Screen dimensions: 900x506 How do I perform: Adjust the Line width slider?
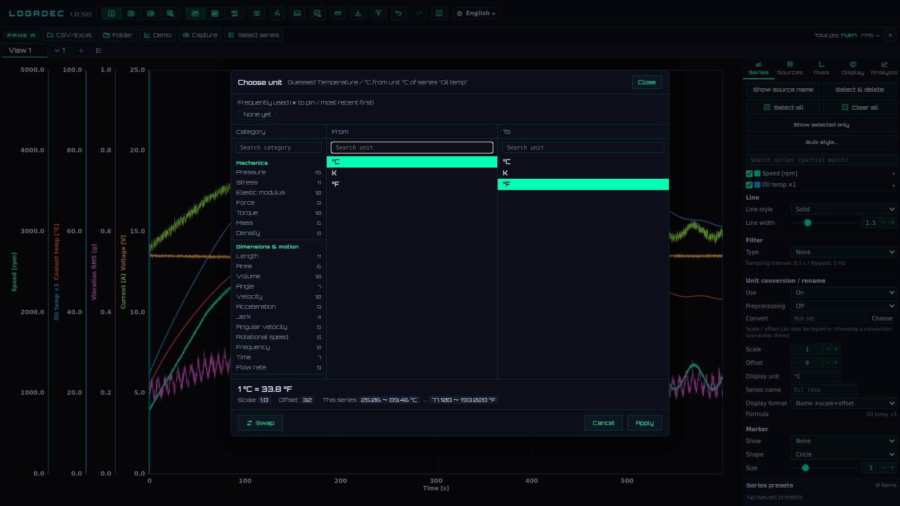pos(825,223)
